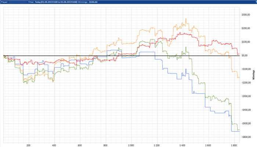The height and width of the screenshot is (147, 257).
Task: Click the -$100,00 y-axis label
Action: pos(246,69)
